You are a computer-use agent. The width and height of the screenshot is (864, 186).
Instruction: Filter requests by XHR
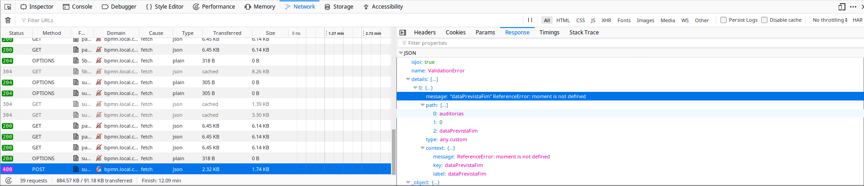point(606,20)
